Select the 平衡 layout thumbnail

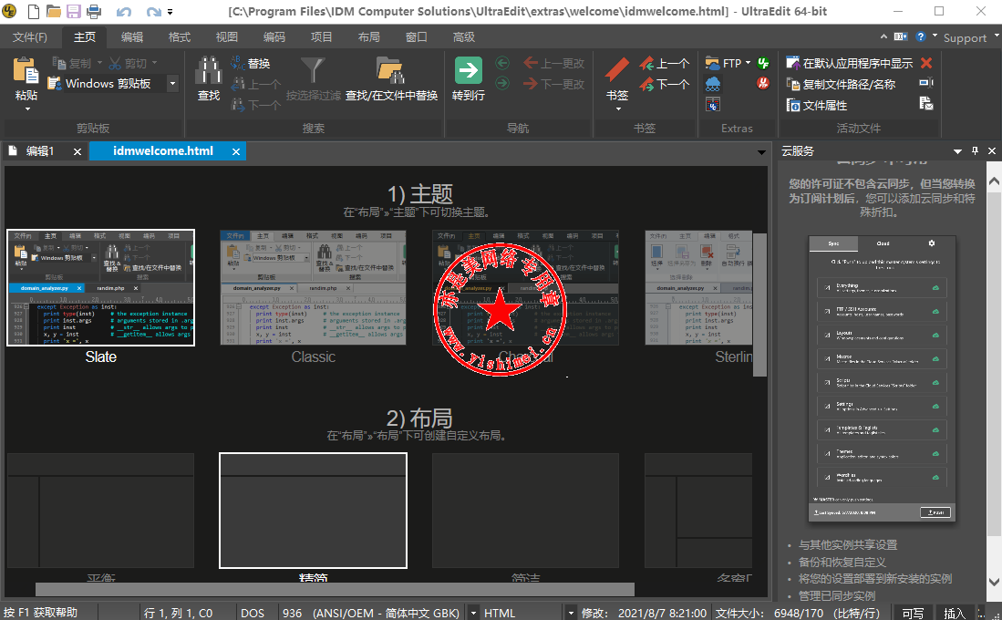tap(100, 510)
